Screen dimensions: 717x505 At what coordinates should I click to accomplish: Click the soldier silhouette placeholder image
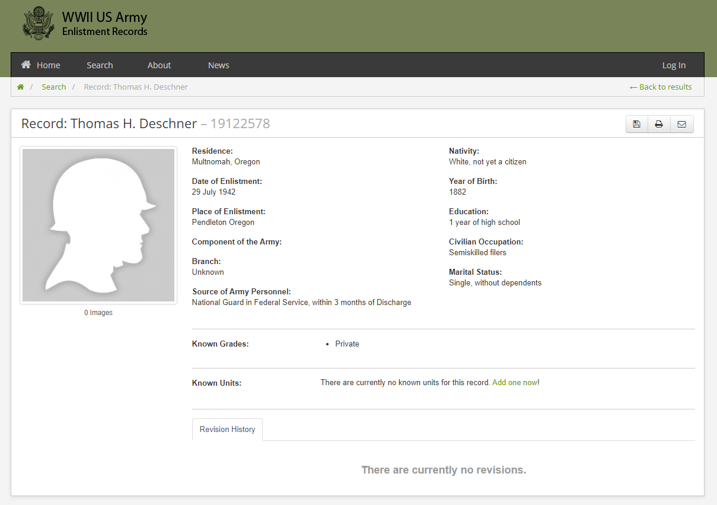(98, 225)
